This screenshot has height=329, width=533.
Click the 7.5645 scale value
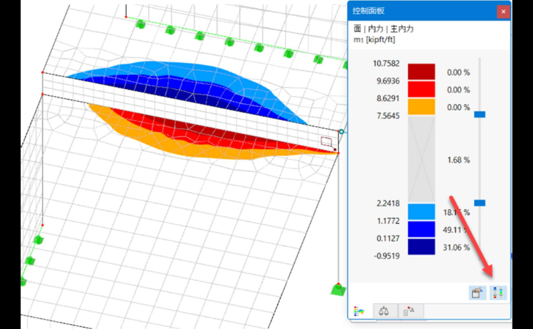coord(389,116)
